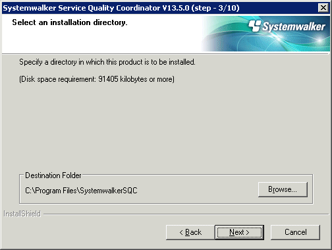
Task: Click the 'Specify a directory' instruction text
Action: coord(107,62)
